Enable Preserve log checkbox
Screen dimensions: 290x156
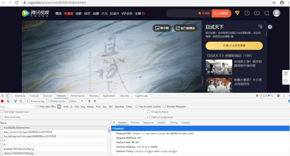[x=28, y=101]
